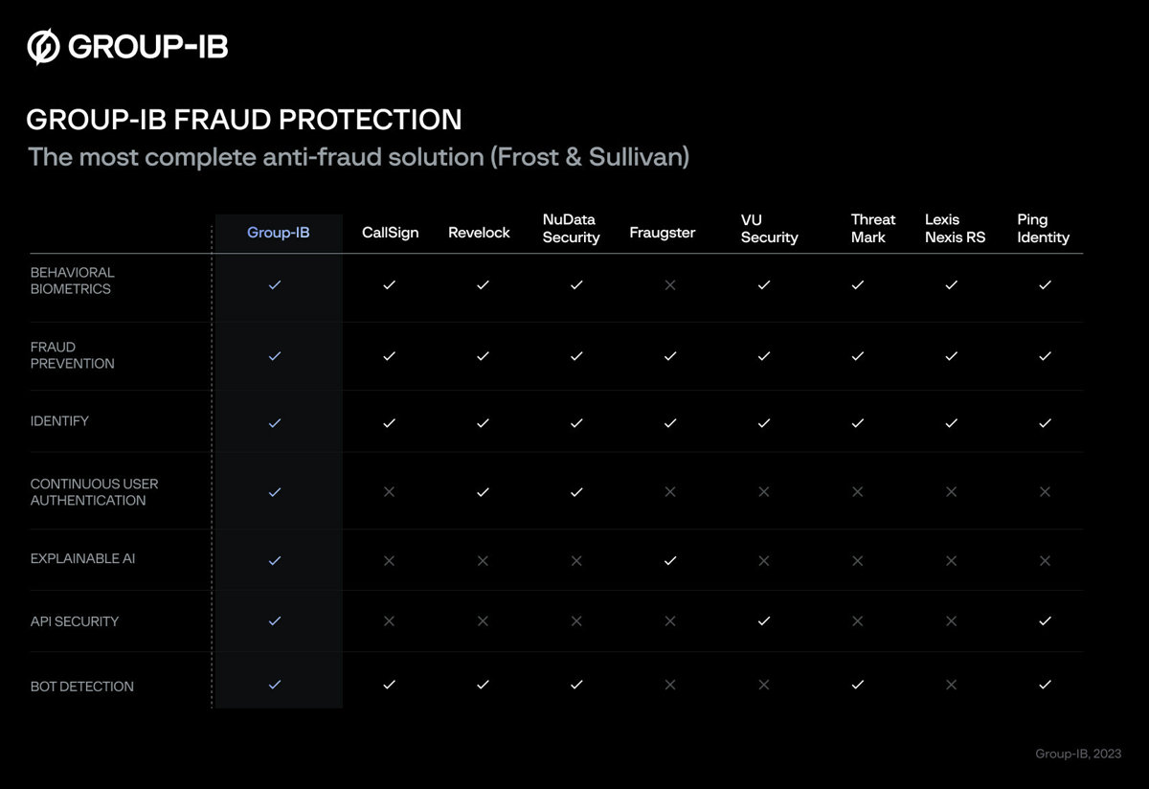Click Revelock's Continuous User Authentication checkmark
This screenshot has height=789, width=1149.
point(483,491)
